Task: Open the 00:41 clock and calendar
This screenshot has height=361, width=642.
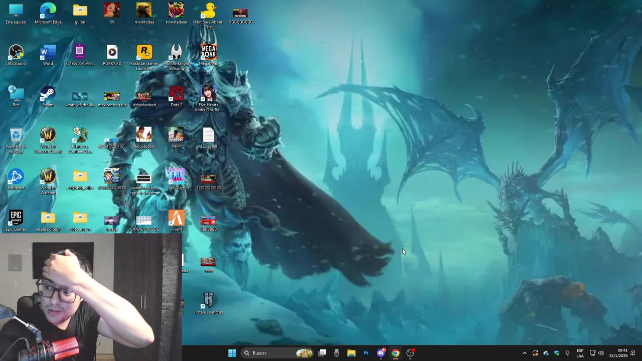Action: tap(618, 353)
